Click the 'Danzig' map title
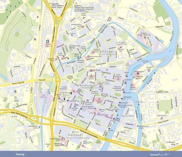 (x=20, y=154)
